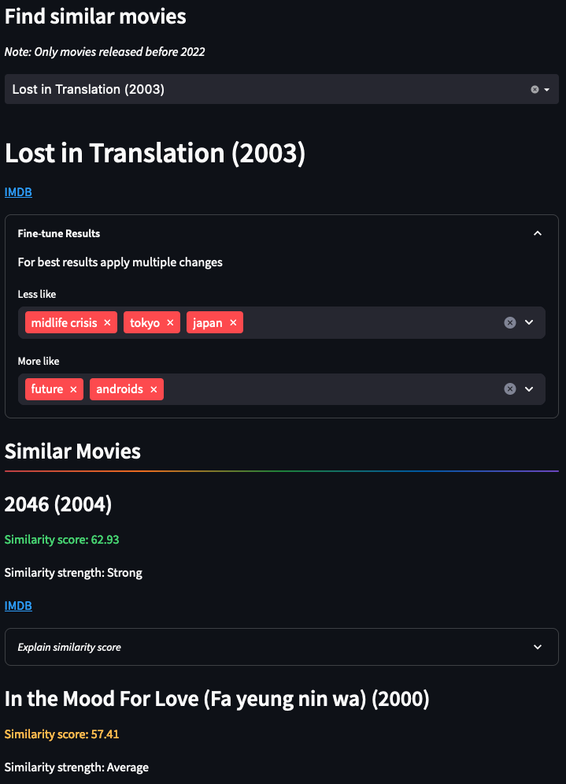Clear all 'More like' tags
This screenshot has height=784, width=566.
point(509,388)
